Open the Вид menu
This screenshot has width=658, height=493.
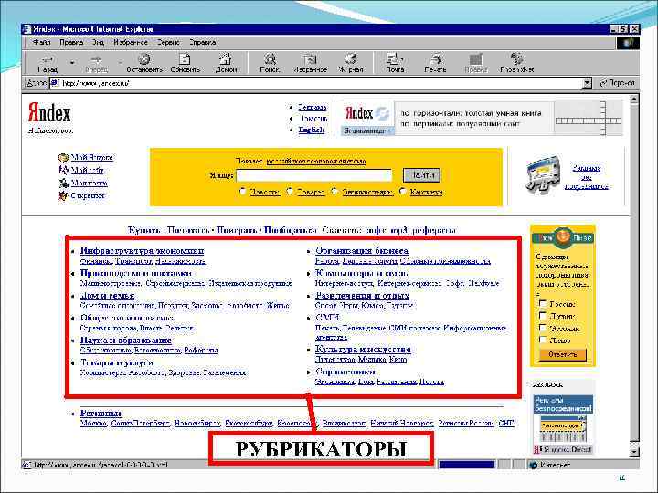click(x=98, y=42)
